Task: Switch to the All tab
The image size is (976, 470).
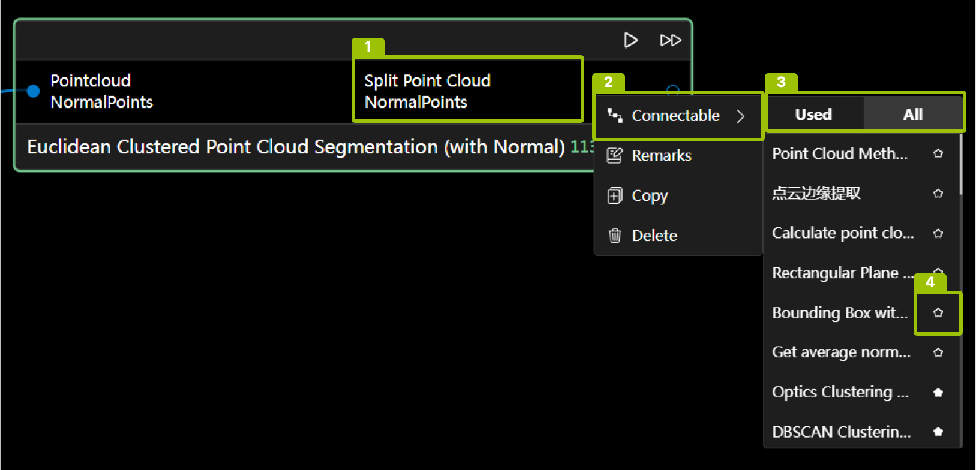Action: [912, 115]
